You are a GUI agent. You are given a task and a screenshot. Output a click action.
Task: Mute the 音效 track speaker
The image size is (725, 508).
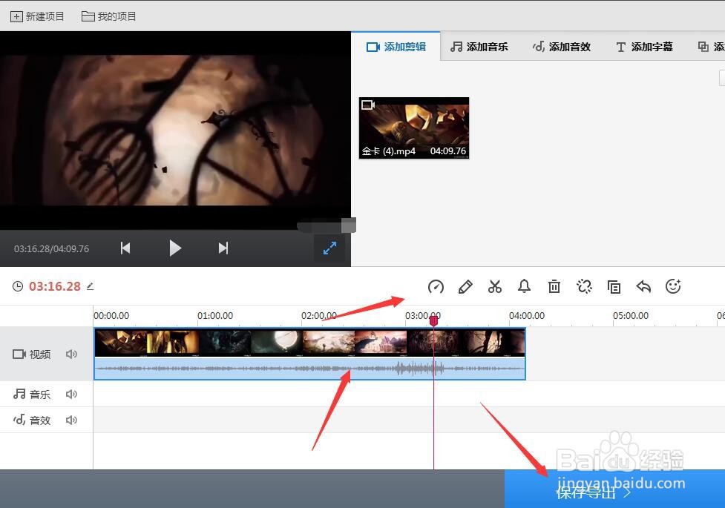point(71,420)
